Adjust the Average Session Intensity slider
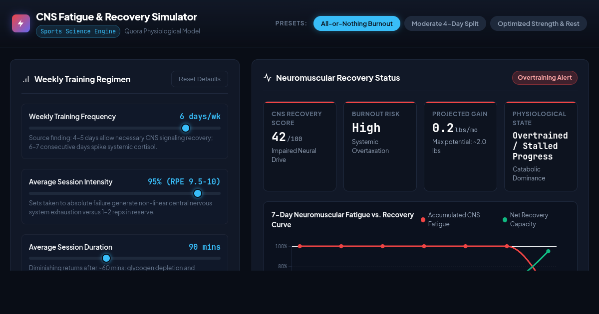Viewport: 599px width, 314px height. tap(125, 193)
